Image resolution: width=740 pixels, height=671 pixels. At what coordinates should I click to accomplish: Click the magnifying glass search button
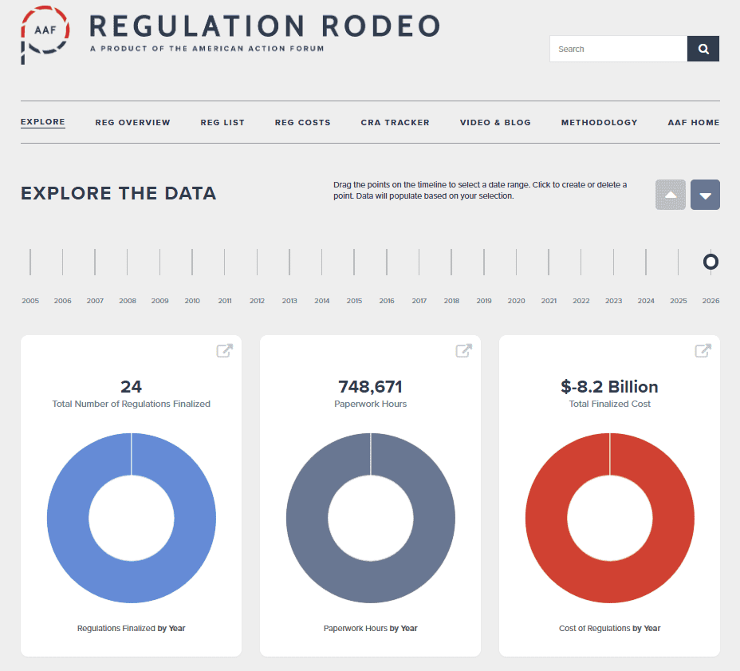tap(703, 49)
